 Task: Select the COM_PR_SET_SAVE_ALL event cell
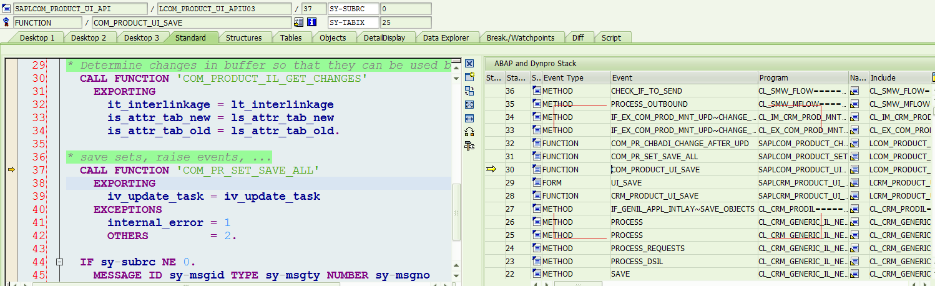[684, 157]
